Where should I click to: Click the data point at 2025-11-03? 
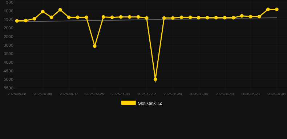pos(121,17)
